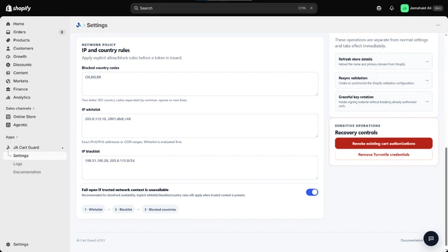The height and width of the screenshot is (252, 448).
Task: Click the Shopify logo
Action: (x=18, y=8)
